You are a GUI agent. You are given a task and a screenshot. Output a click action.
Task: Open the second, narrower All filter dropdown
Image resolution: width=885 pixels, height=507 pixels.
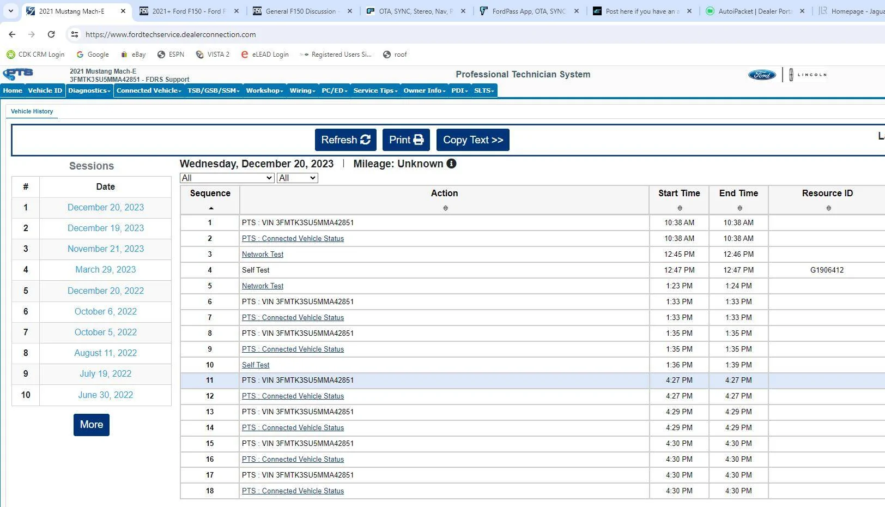(x=297, y=178)
